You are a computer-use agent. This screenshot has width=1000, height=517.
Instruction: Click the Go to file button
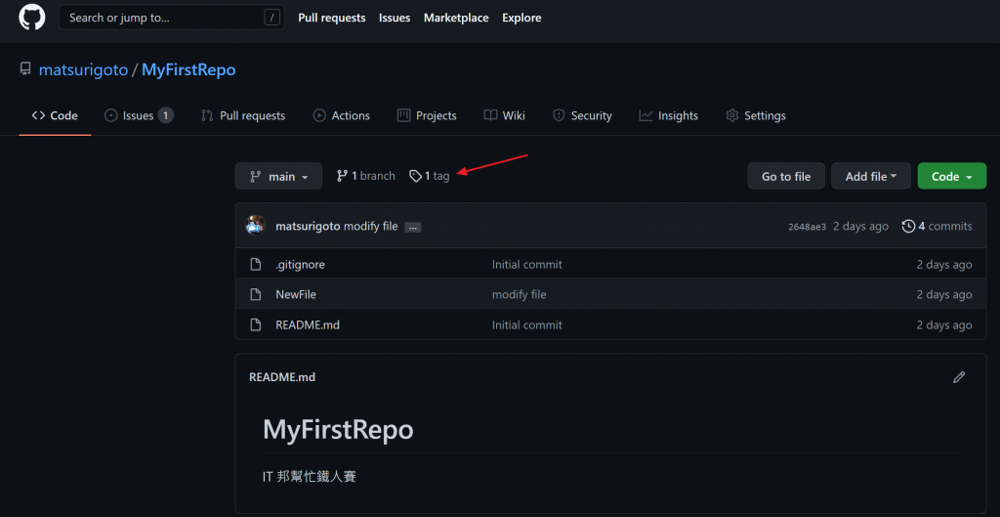tap(786, 176)
